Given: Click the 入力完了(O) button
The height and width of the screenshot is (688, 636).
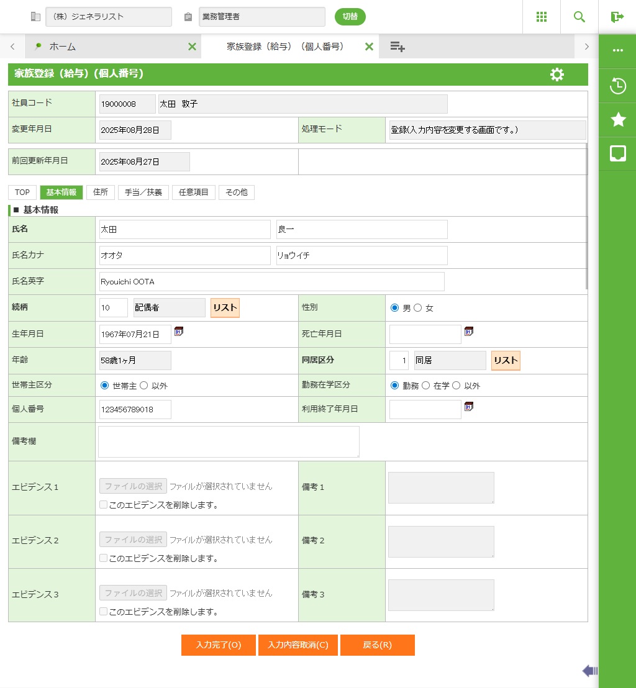Looking at the screenshot, I should tap(218, 645).
